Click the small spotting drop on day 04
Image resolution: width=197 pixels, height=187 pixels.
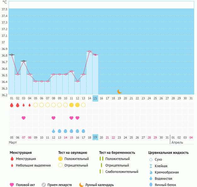(30, 105)
